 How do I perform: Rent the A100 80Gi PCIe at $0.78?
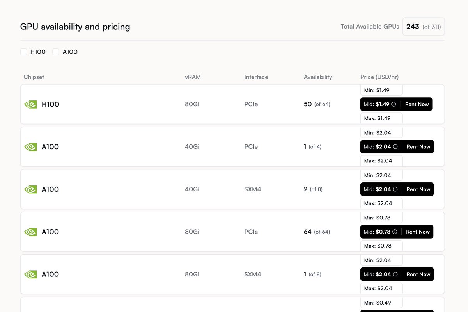pos(418,232)
